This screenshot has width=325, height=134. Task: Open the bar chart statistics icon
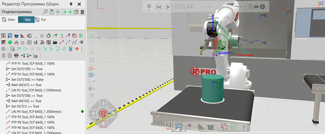pyautogui.click(x=36, y=56)
